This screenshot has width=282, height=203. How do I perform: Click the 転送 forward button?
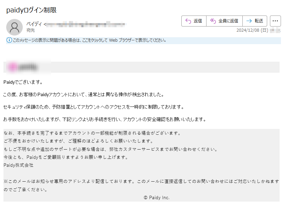(255, 21)
